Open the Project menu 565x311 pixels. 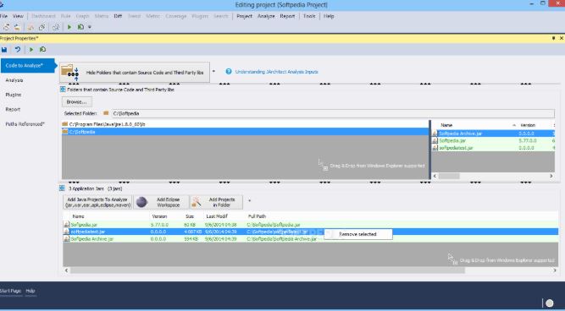click(x=244, y=16)
